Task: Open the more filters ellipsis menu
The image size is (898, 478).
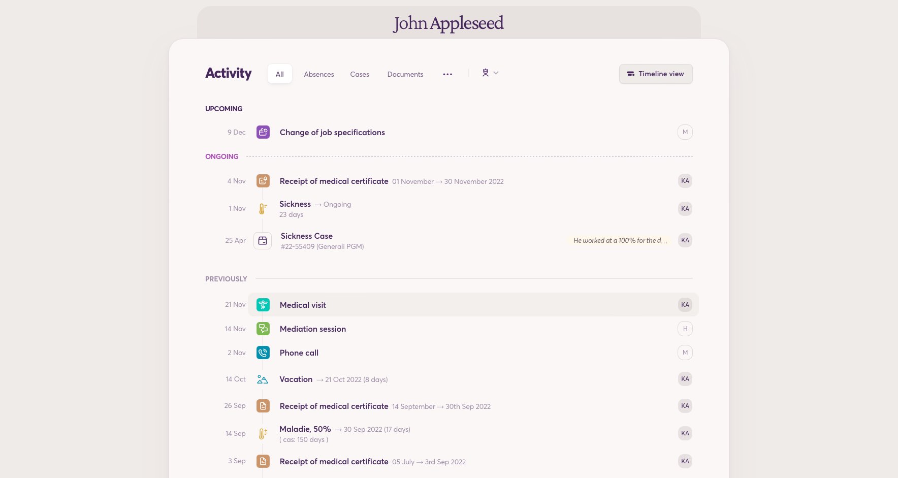Action: click(447, 74)
